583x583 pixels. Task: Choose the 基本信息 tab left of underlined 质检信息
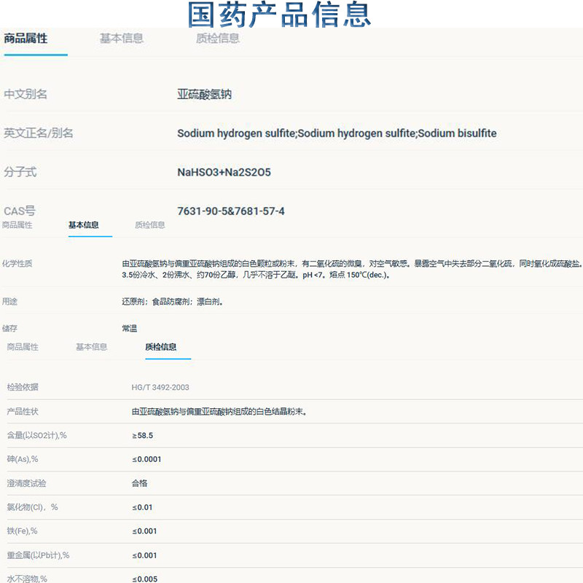coord(92,347)
